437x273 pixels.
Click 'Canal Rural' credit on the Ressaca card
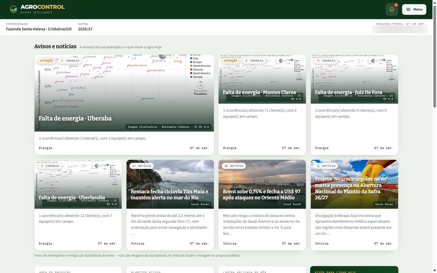click(200, 204)
